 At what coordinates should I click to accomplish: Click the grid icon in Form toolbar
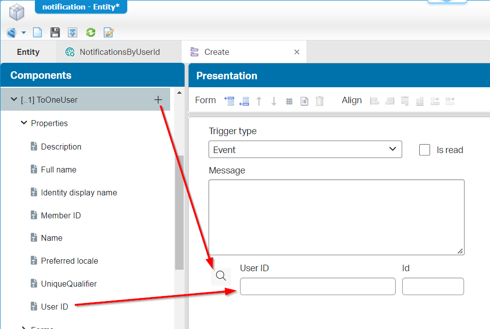[x=289, y=101]
